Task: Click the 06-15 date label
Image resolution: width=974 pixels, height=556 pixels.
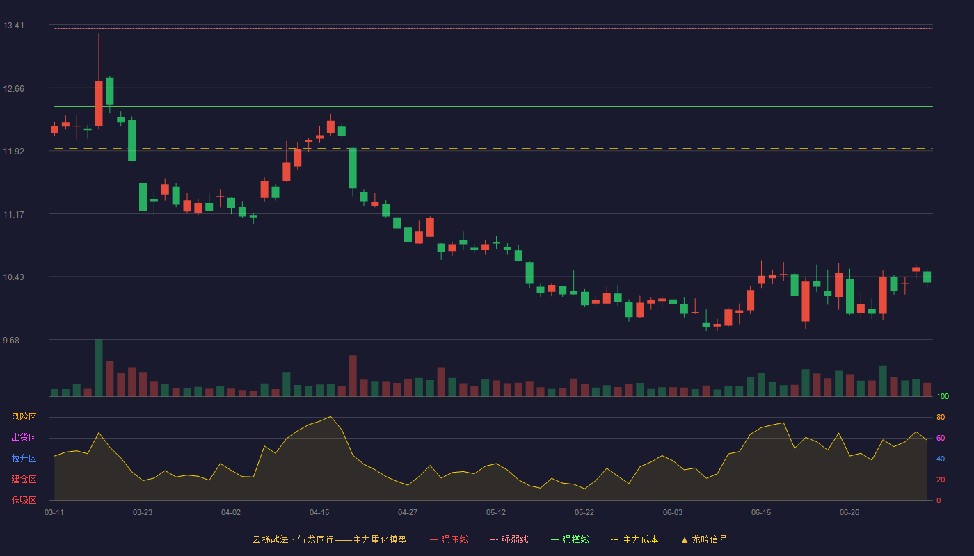Action: coord(761,512)
